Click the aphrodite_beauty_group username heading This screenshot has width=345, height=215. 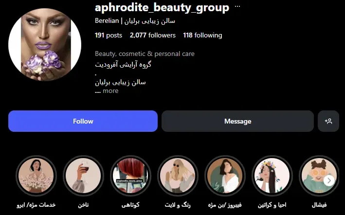[162, 7]
